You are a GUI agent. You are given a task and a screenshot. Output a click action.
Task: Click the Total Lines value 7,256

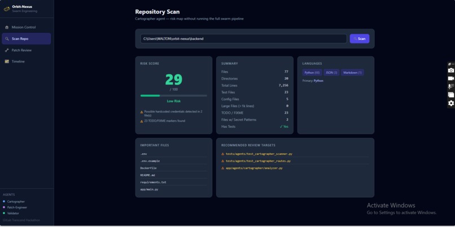(x=283, y=86)
